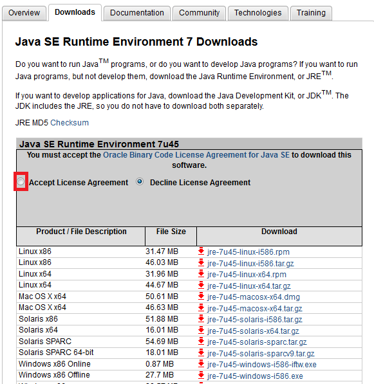The height and width of the screenshot is (384, 374).
Task: Open the JRE MD5 Checksum link
Action: tap(70, 122)
